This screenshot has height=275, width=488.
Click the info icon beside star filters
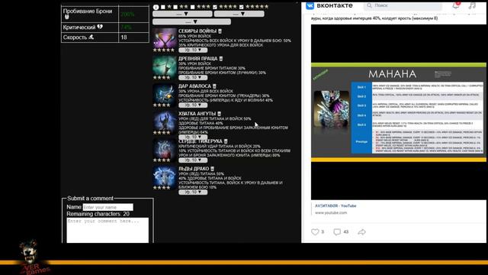pos(156,7)
